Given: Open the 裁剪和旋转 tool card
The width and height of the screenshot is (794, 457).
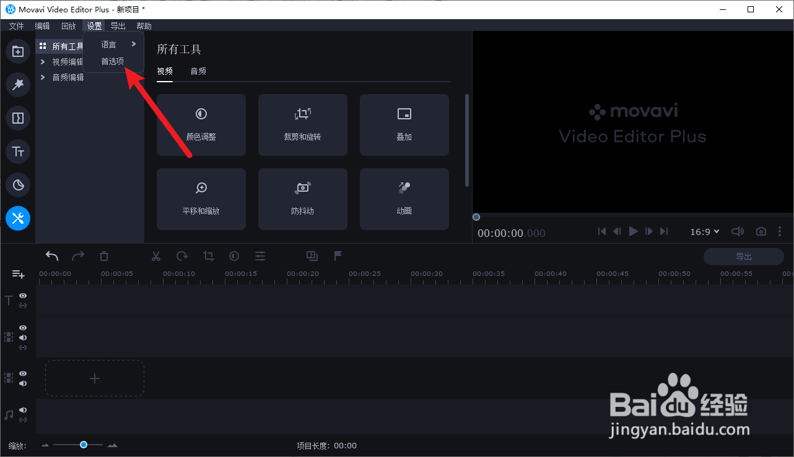Looking at the screenshot, I should [303, 125].
